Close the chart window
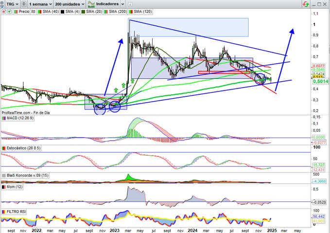Screen dimensions: 330x233 (x=325, y=4)
